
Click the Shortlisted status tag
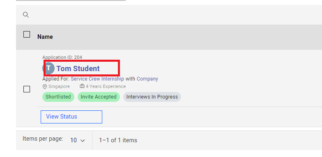[x=58, y=97]
